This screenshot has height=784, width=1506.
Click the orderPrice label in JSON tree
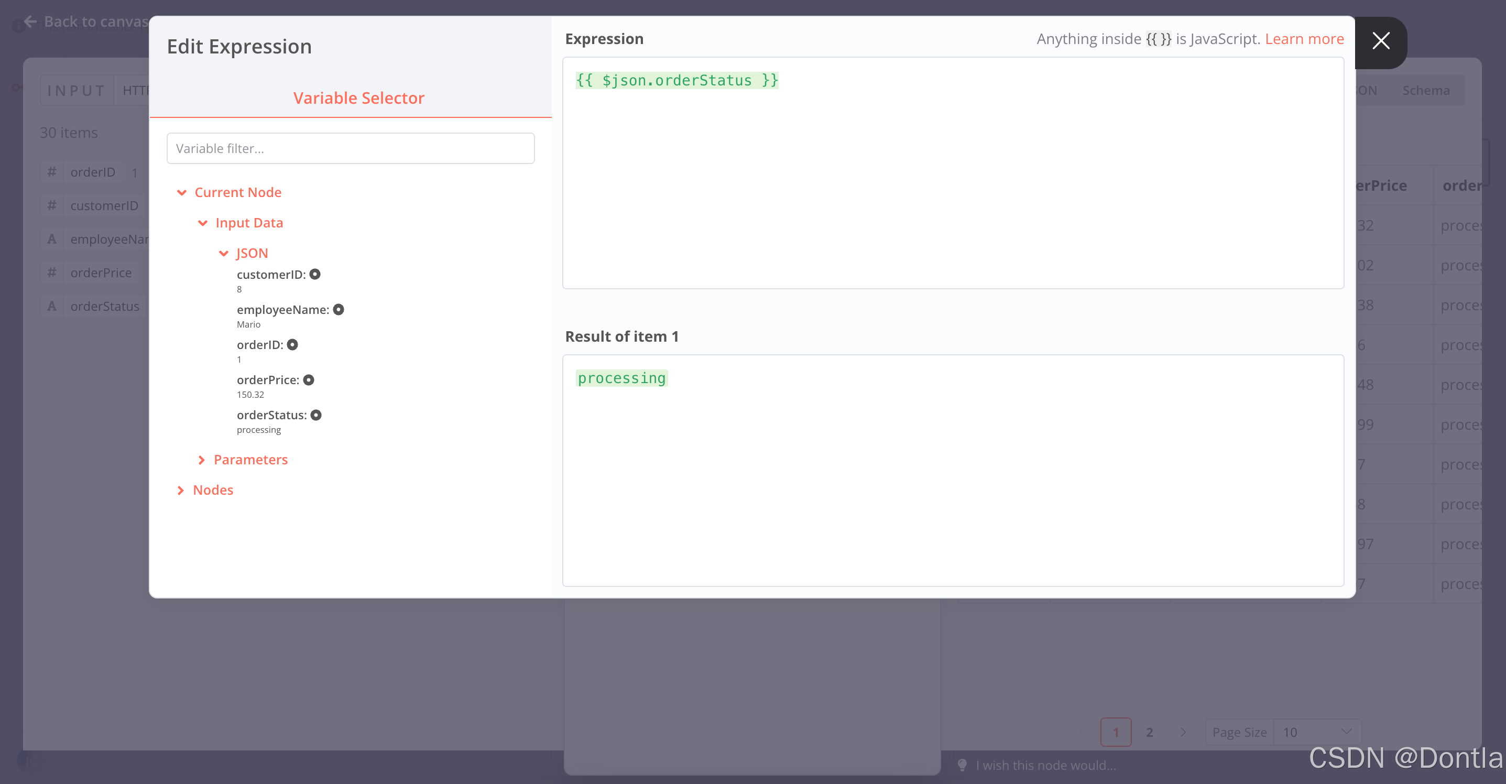click(x=268, y=379)
